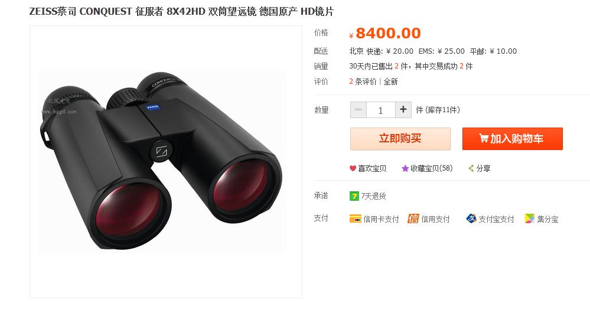Click the green 7天退货 badge icon
Viewport: 590px width, 310px height.
pyautogui.click(x=354, y=196)
